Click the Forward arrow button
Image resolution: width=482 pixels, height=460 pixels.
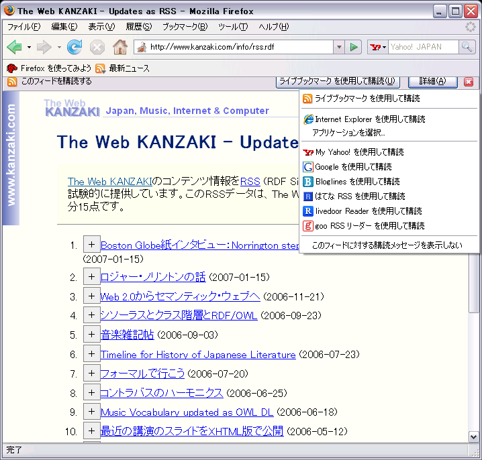pyautogui.click(x=44, y=47)
